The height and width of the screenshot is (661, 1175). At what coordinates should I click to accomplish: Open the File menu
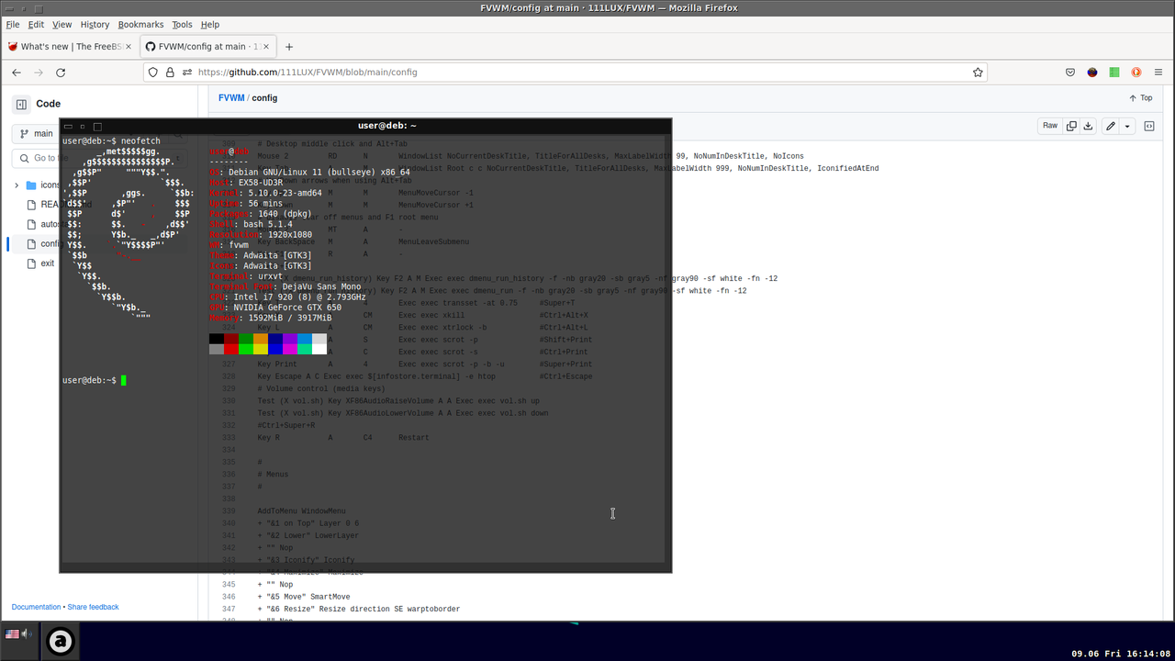point(13,25)
